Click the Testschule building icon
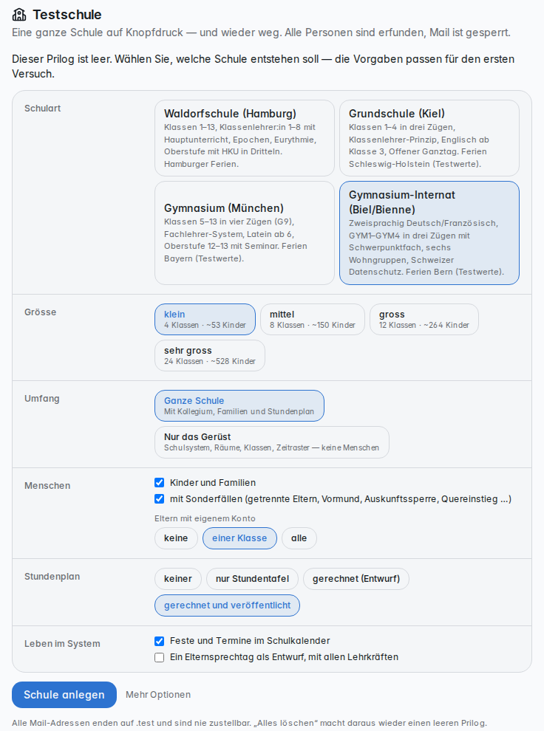The width and height of the screenshot is (544, 731). click(x=19, y=15)
